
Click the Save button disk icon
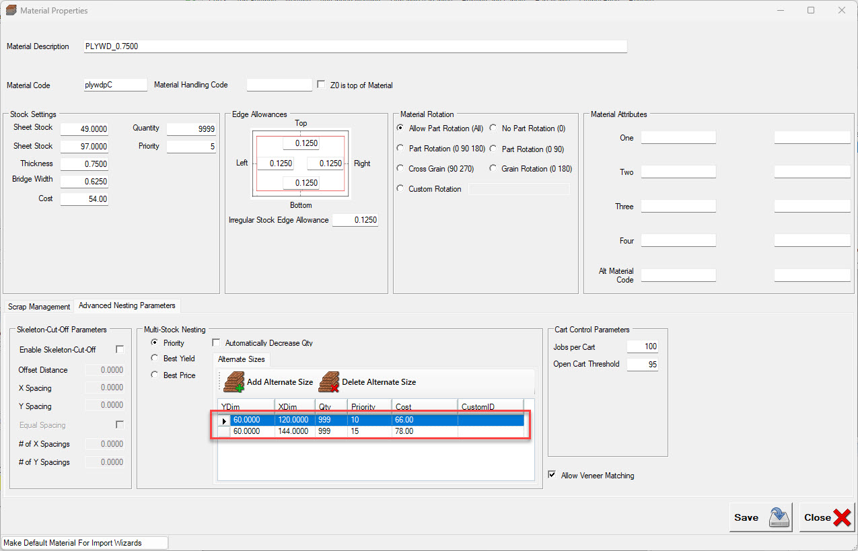pyautogui.click(x=779, y=517)
